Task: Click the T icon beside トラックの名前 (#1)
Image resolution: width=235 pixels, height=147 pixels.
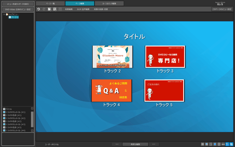Action: (x=4, y=115)
